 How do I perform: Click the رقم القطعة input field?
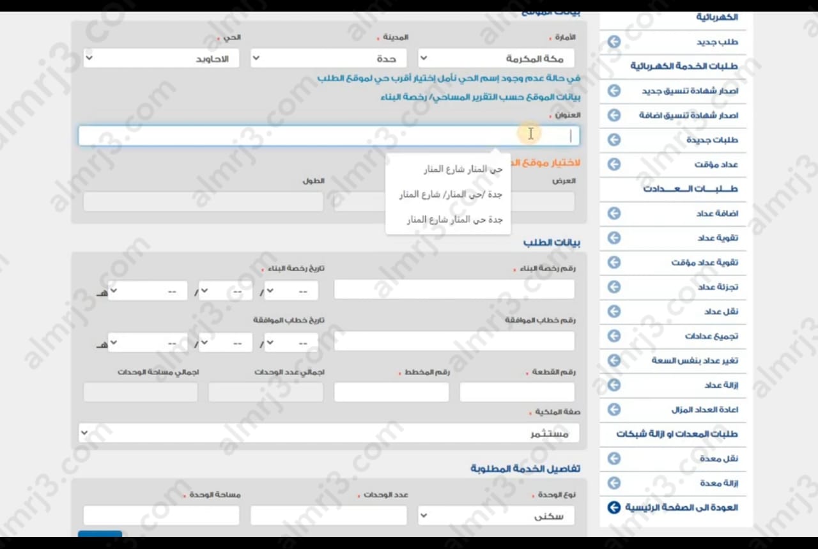coord(516,392)
